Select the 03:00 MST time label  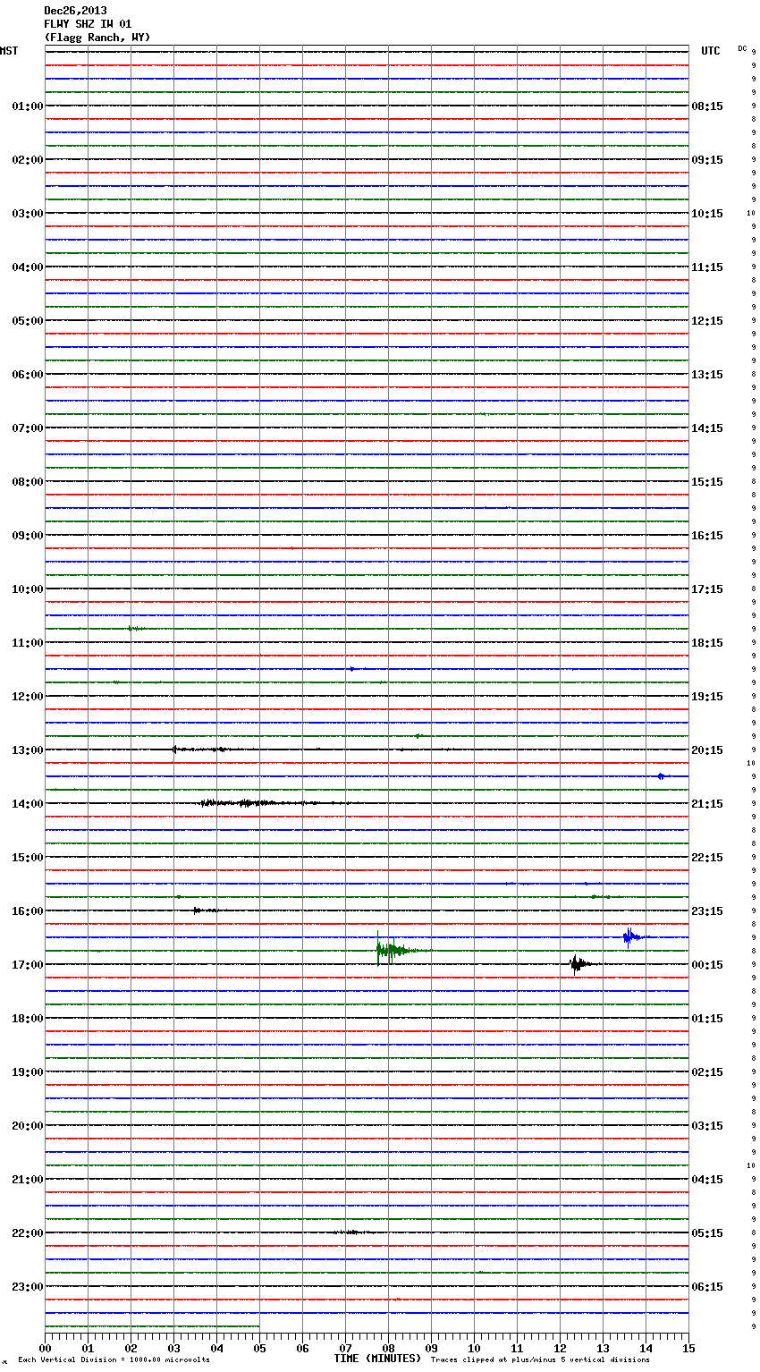tap(27, 214)
